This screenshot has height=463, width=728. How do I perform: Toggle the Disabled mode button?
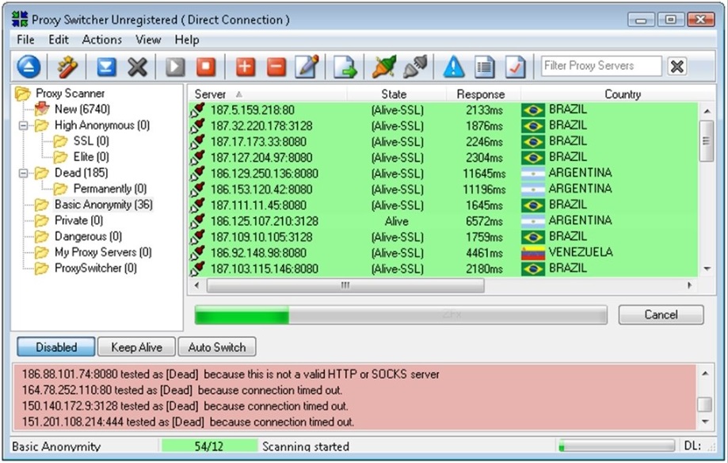pyautogui.click(x=56, y=347)
